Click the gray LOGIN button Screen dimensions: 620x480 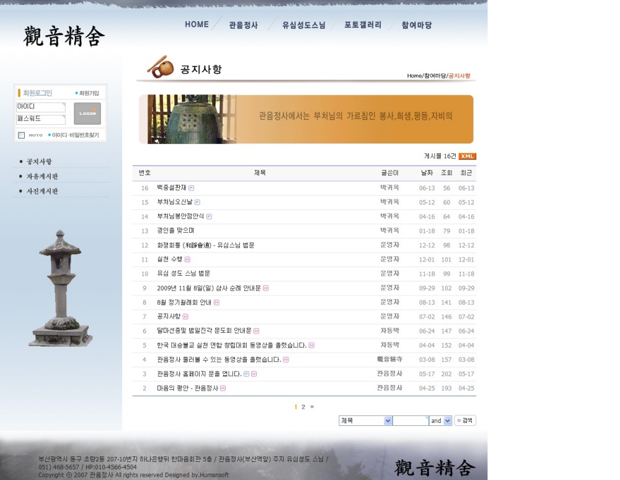coord(87,114)
